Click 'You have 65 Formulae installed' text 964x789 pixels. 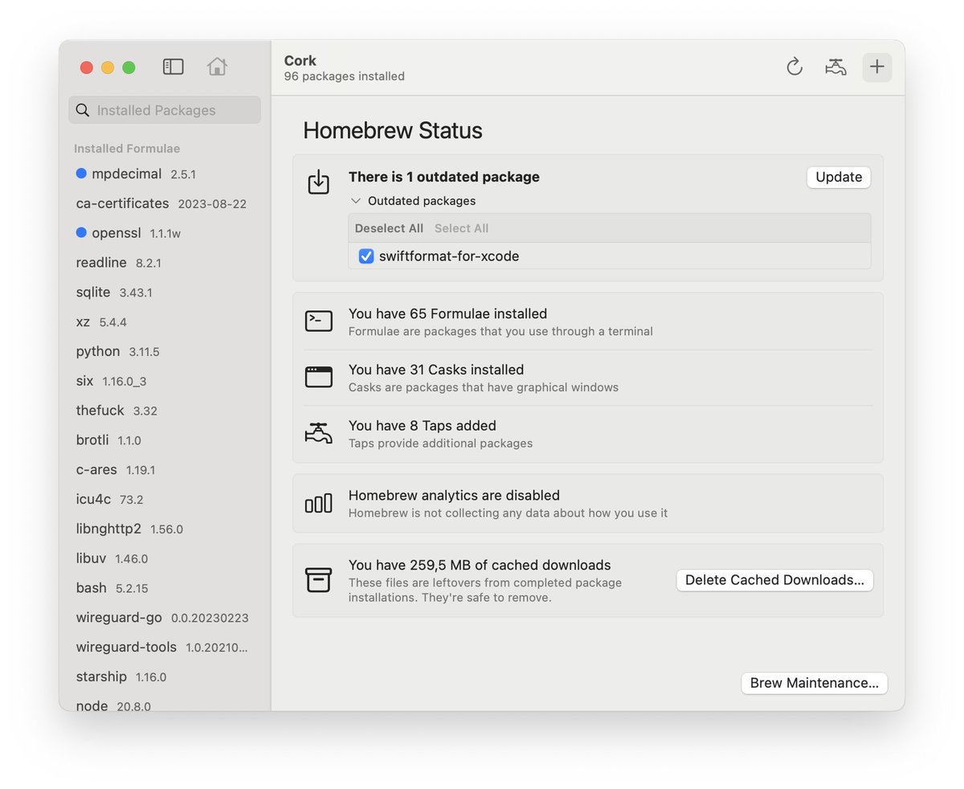coord(447,313)
